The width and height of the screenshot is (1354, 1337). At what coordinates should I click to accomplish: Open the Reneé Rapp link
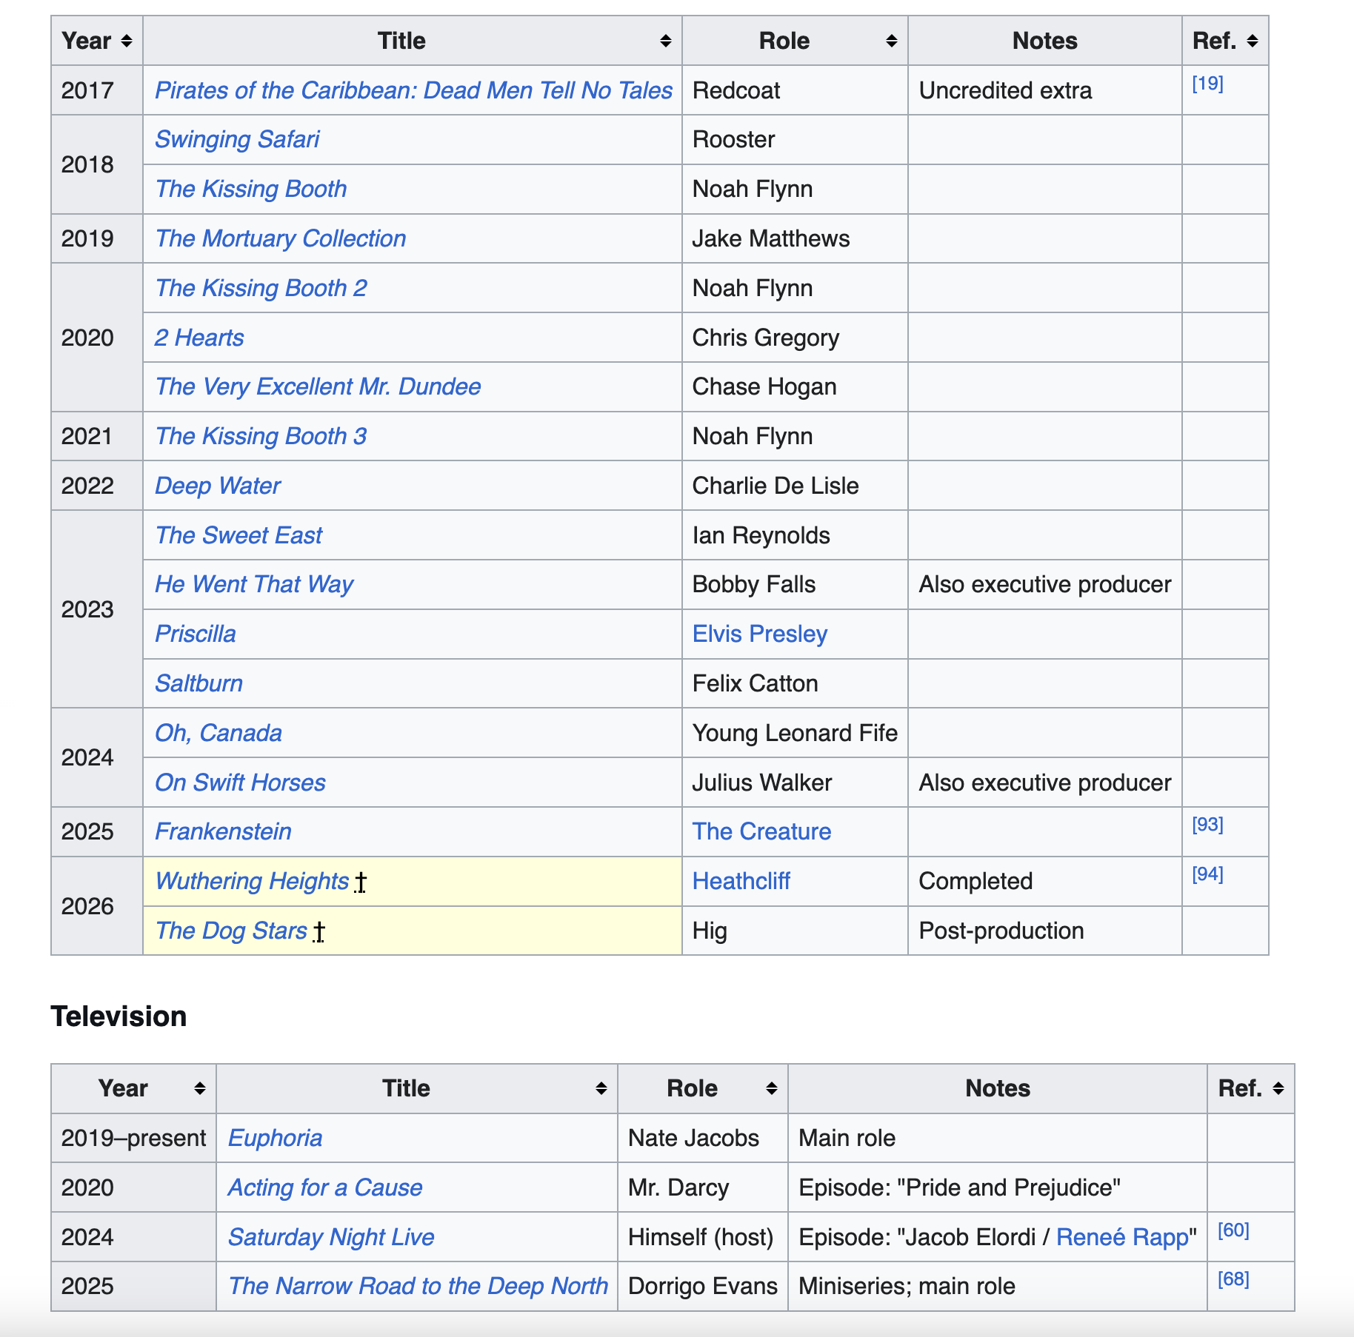click(x=1121, y=1237)
